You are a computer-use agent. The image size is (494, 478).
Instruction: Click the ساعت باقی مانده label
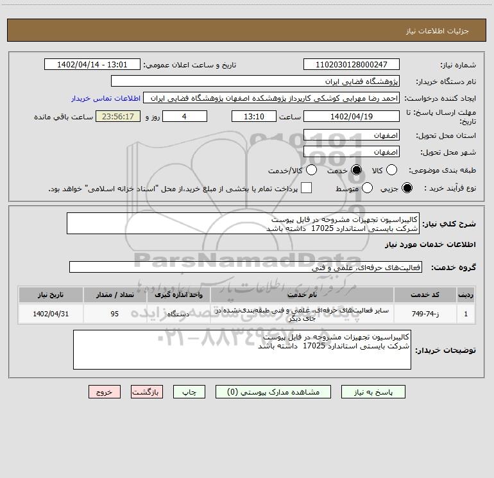click(64, 117)
